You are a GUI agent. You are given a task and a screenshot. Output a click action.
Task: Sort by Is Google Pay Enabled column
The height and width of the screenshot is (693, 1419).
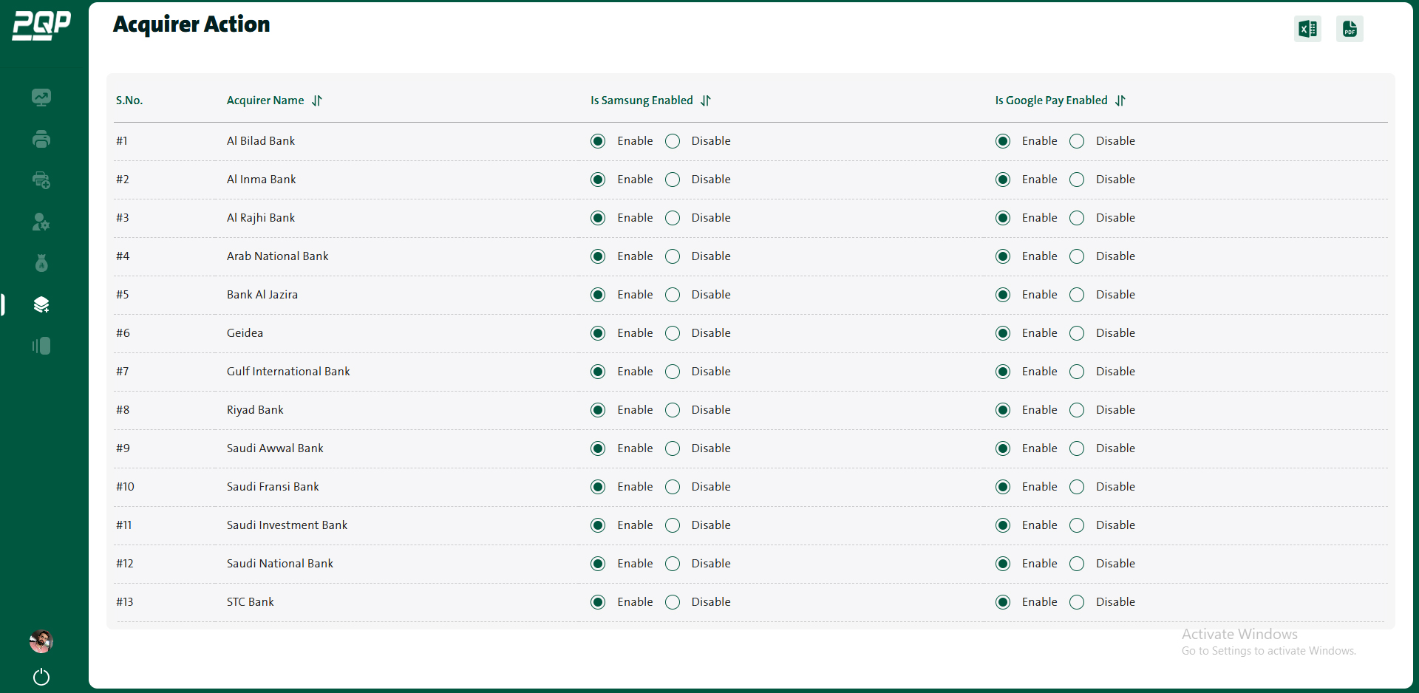[x=1119, y=100]
